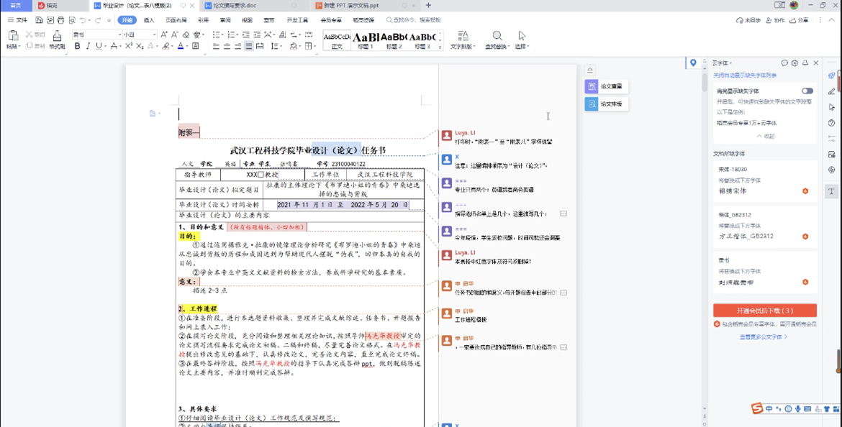The height and width of the screenshot is (427, 842).
Task: Toggle bold formatting on selected text
Action: tap(78, 46)
